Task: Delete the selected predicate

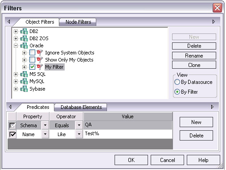Action: click(x=196, y=136)
